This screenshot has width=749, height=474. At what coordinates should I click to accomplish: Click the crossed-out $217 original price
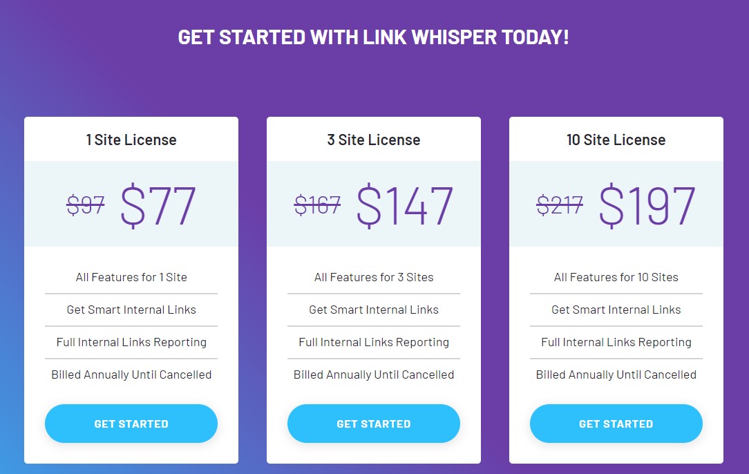pos(560,205)
